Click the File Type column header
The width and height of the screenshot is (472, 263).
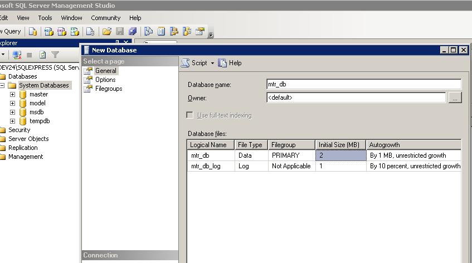251,145
